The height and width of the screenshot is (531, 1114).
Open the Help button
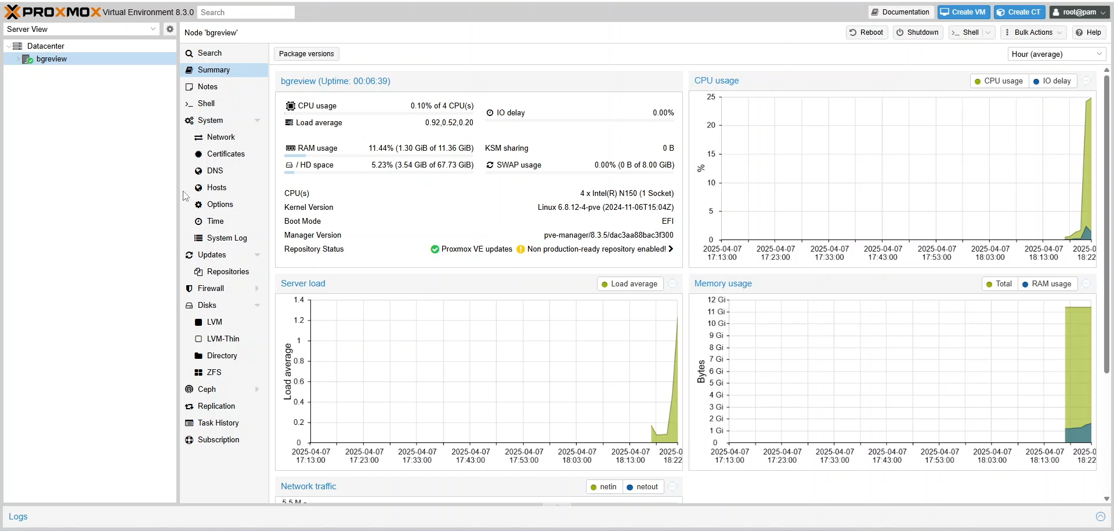[x=1088, y=32]
